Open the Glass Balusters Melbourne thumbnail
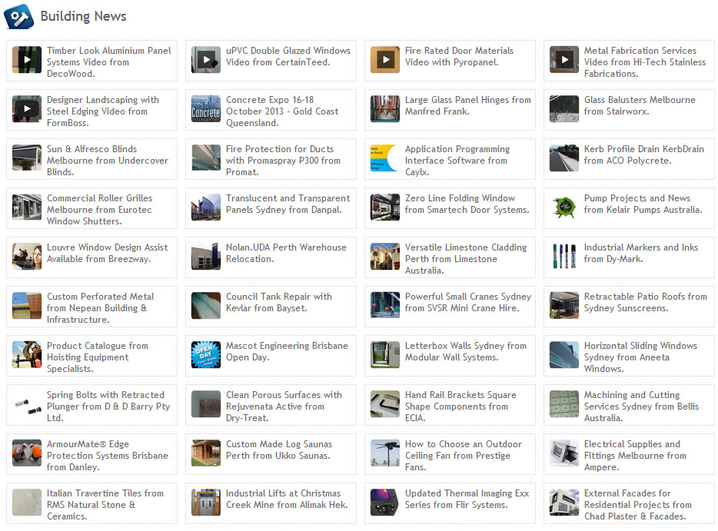The image size is (718, 531). coord(564,109)
